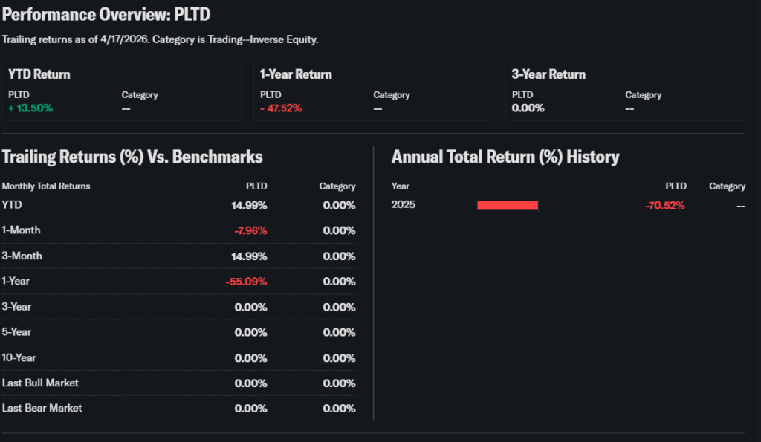
Task: Click the -47.52% one-year return value
Action: pos(281,108)
